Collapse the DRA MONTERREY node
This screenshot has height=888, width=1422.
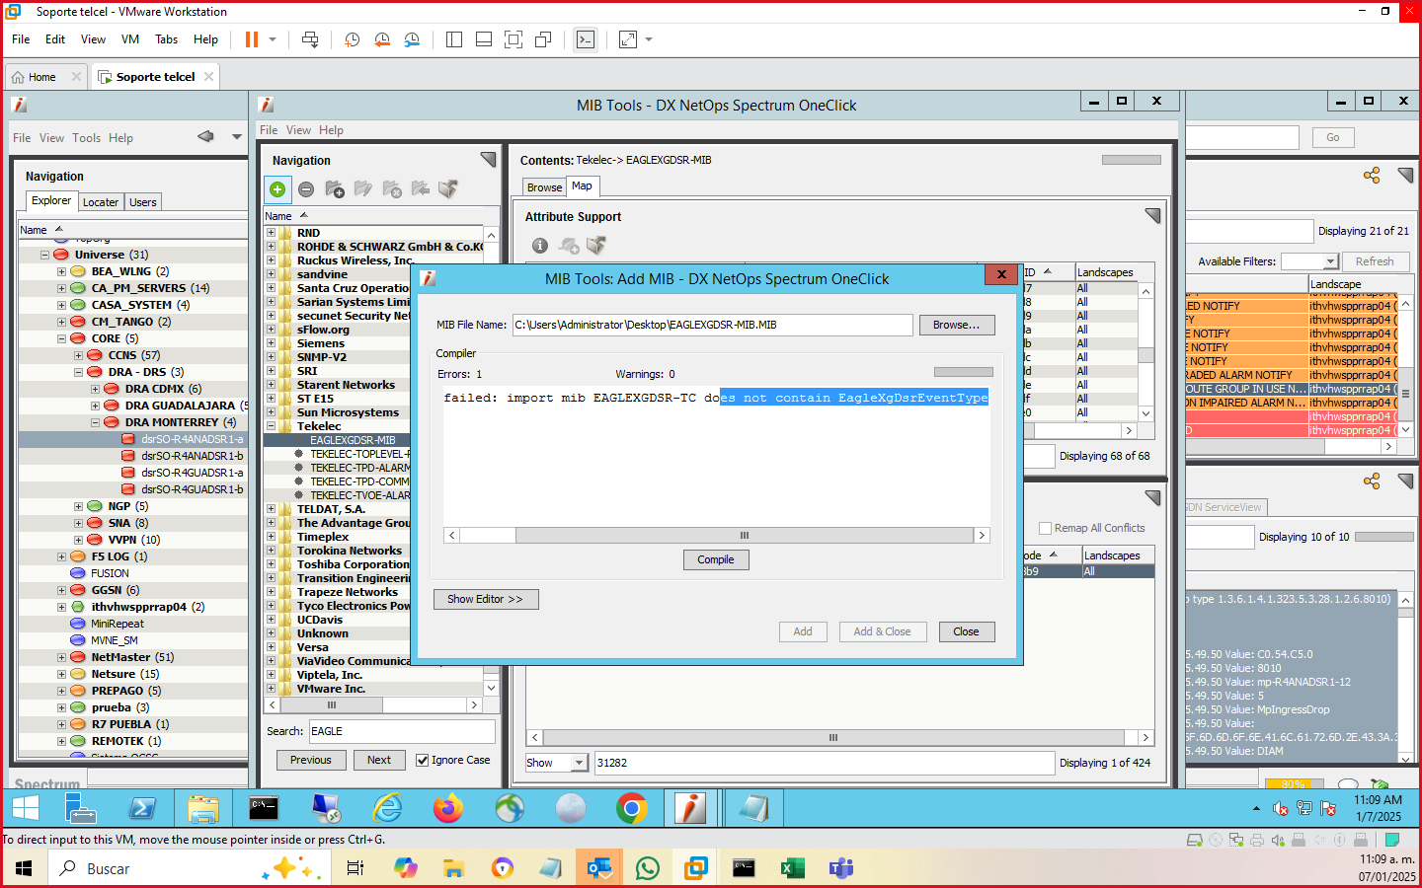[x=95, y=422]
